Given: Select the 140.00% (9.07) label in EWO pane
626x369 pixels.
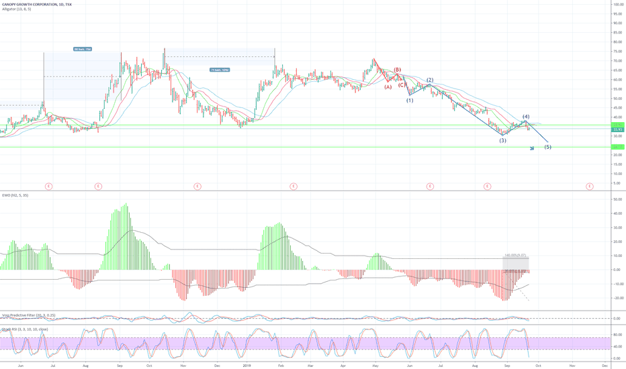Looking at the screenshot, I should tap(515, 256).
